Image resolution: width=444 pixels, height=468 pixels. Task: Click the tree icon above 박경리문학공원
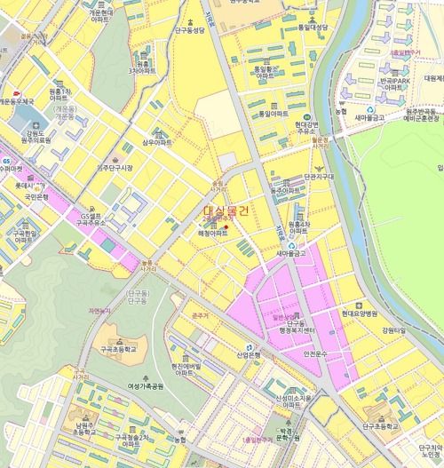click(288, 423)
